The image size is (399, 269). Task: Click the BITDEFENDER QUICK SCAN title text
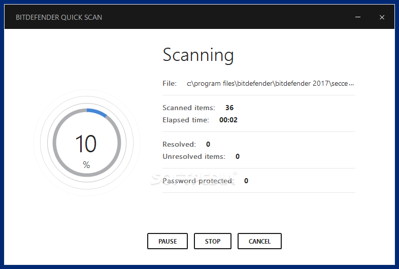(x=59, y=17)
